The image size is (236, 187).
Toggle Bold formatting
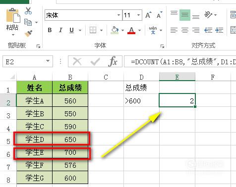click(x=50, y=30)
